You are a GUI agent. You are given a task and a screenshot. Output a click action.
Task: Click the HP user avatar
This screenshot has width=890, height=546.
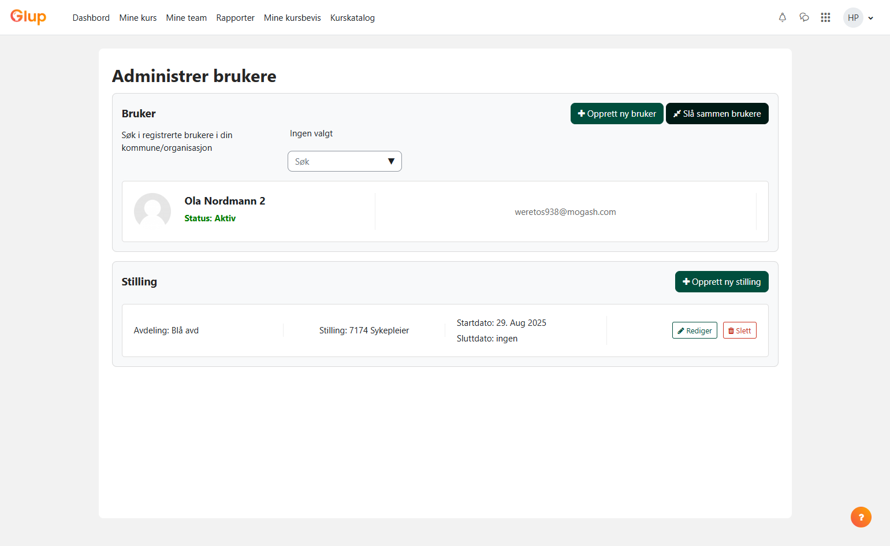[853, 17]
